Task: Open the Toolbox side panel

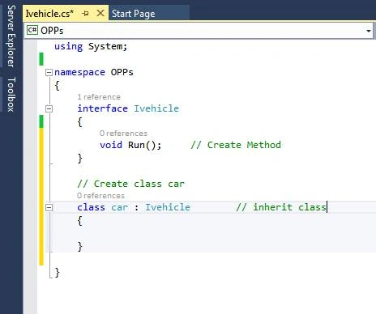Action: coord(11,95)
